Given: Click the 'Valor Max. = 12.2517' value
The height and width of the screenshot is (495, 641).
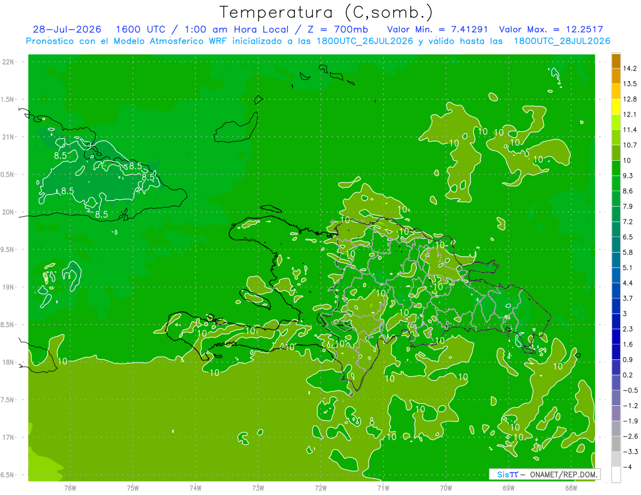Looking at the screenshot, I should click(x=551, y=29).
